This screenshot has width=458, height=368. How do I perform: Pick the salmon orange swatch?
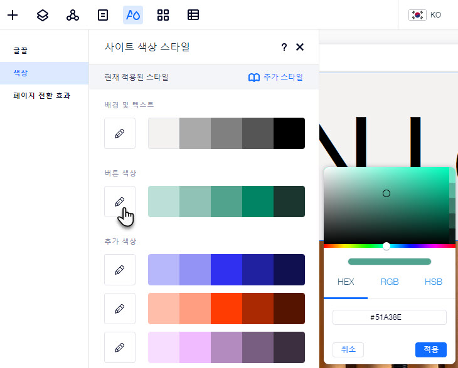[x=195, y=309]
